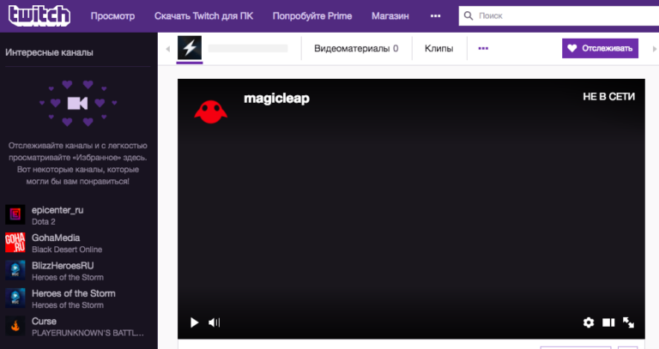Open the Curse channel
Viewport: 659px width, 349px height.
pos(44,322)
